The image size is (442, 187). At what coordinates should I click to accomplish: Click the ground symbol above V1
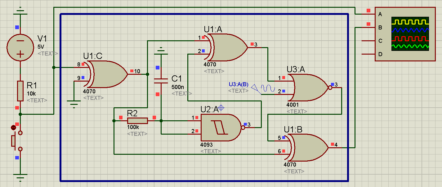pyautogui.click(x=20, y=11)
